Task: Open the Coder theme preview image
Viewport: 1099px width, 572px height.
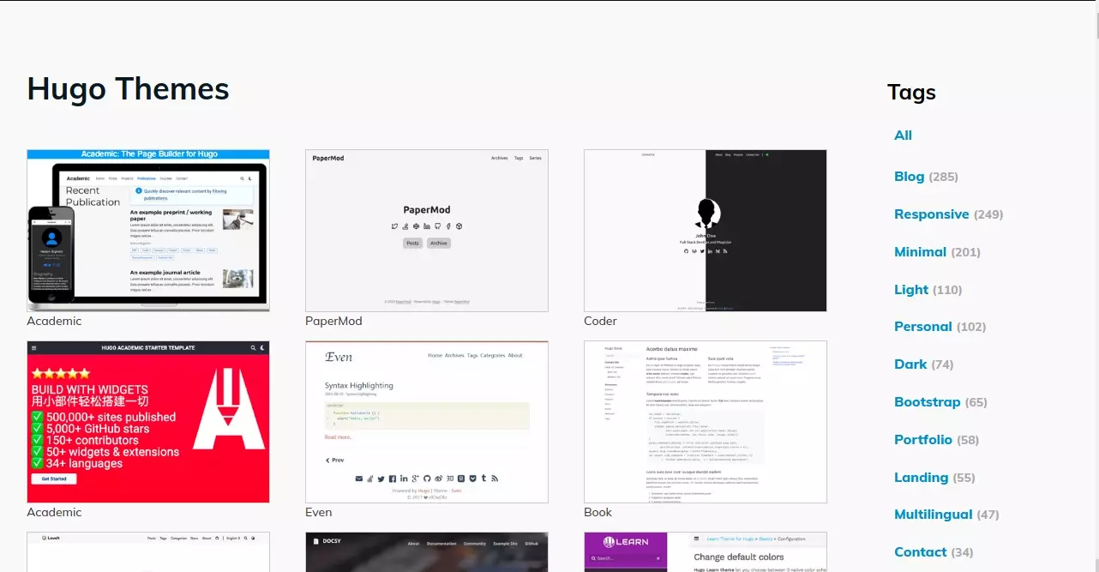Action: tap(705, 231)
